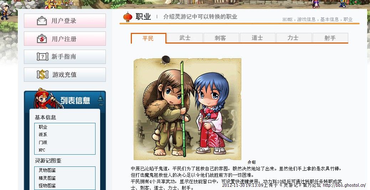Open the 射手 class tab
The width and height of the screenshot is (370, 190).
click(330, 38)
